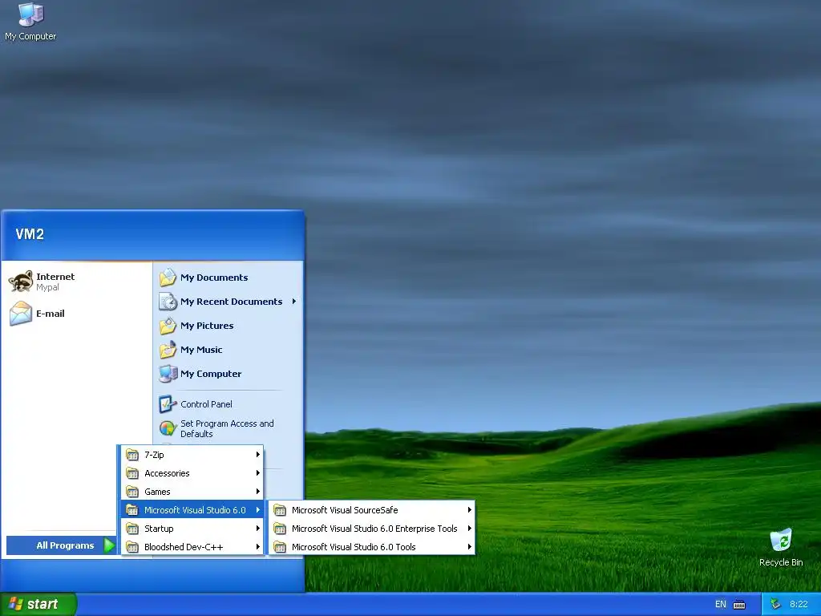This screenshot has height=616, width=821.
Task: Click Set Program Access and Defaults text
Action: tap(227, 428)
